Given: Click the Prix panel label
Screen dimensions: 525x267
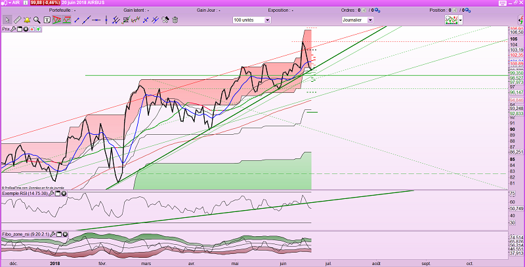Looking at the screenshot, I should tap(6, 29).
